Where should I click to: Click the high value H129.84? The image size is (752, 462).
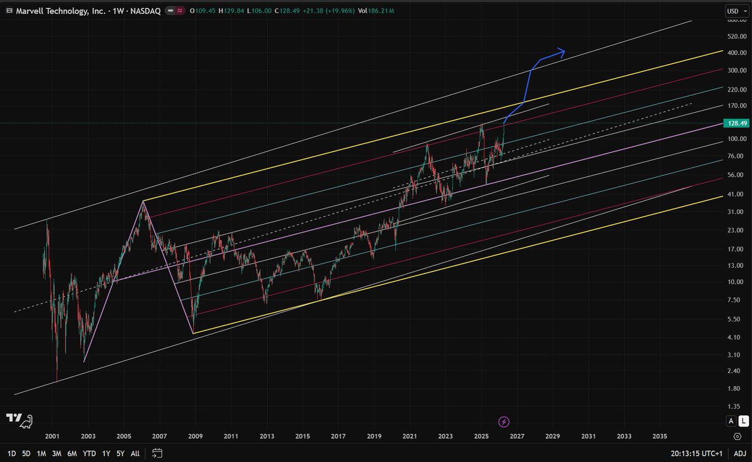click(x=232, y=11)
